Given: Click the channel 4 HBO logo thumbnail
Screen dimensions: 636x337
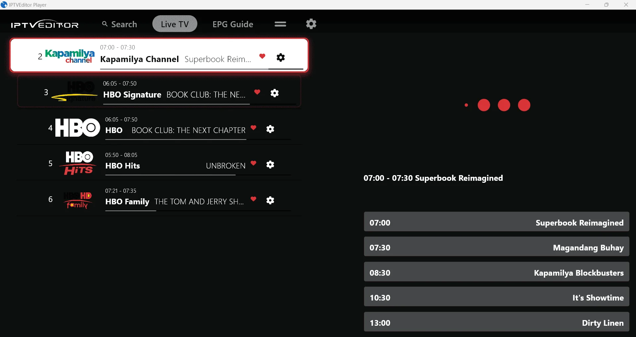Looking at the screenshot, I should [x=78, y=128].
